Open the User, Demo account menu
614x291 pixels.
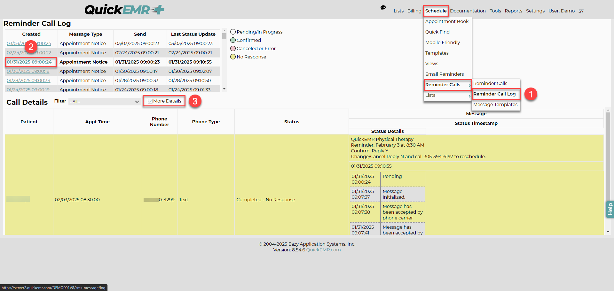[x=562, y=11]
